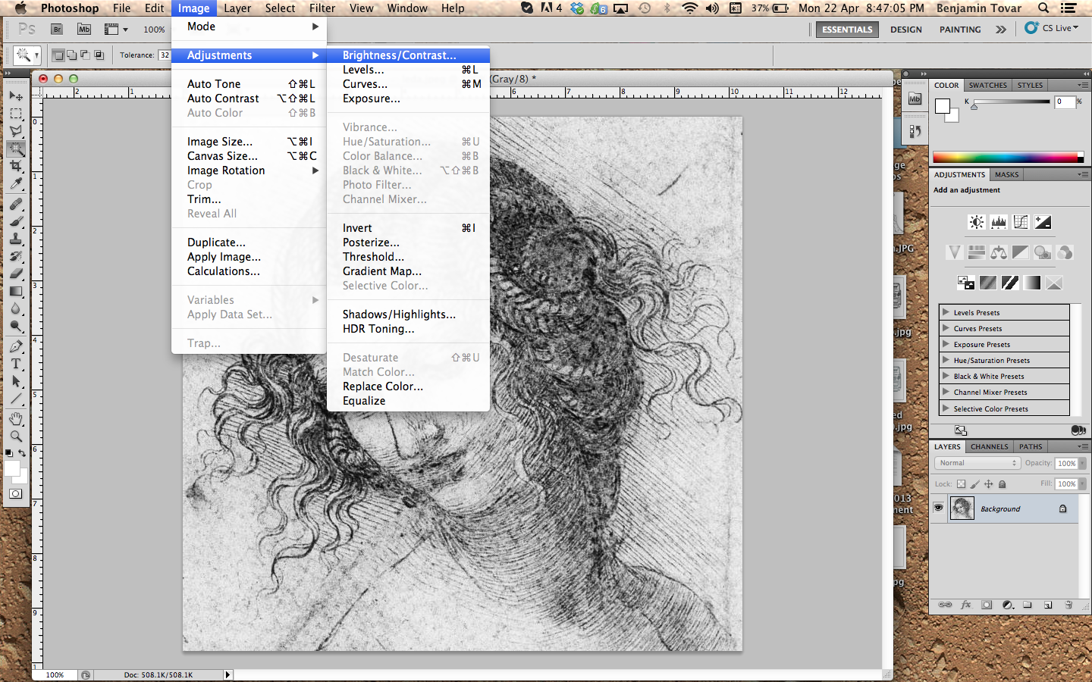1092x682 pixels.
Task: Expand Levels Presets list
Action: (946, 312)
